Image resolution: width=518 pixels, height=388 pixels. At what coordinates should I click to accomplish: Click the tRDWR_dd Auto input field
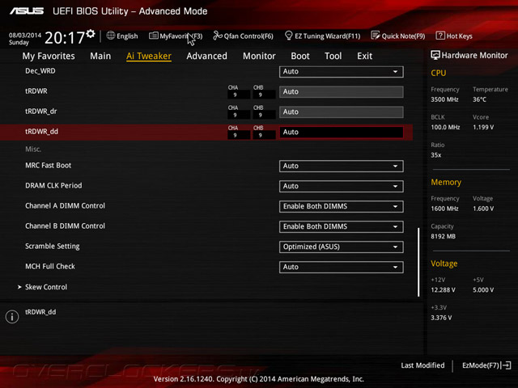coord(342,133)
